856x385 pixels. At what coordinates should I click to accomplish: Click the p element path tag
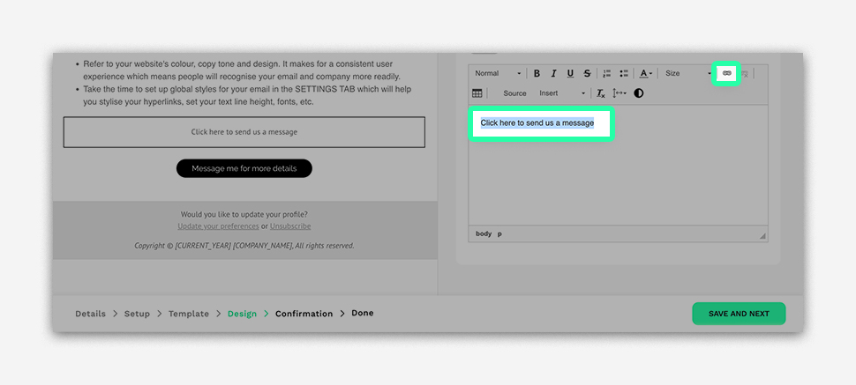[499, 234]
